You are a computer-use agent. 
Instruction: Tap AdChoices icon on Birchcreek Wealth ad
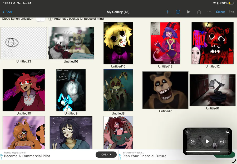click(120, 155)
